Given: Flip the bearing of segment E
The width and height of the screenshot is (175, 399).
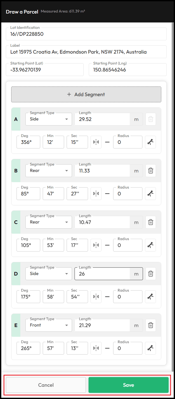Looking at the screenshot, I should tap(96, 348).
